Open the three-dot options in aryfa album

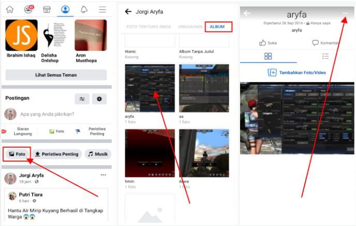coord(346,13)
